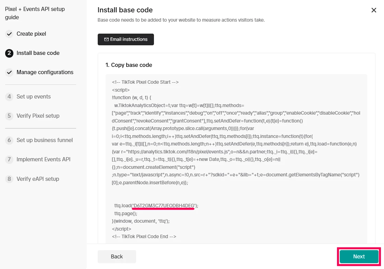Click the teal Next button
384x269 pixels.
point(359,257)
